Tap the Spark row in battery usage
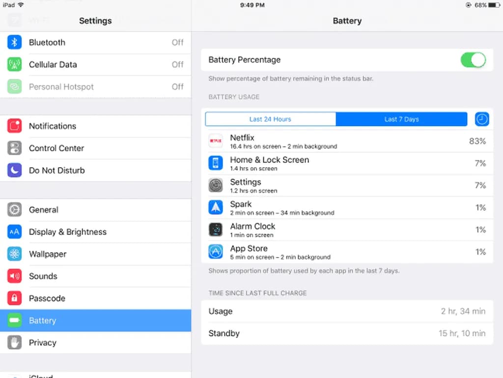Screen dimensions: 503x378 (347, 207)
